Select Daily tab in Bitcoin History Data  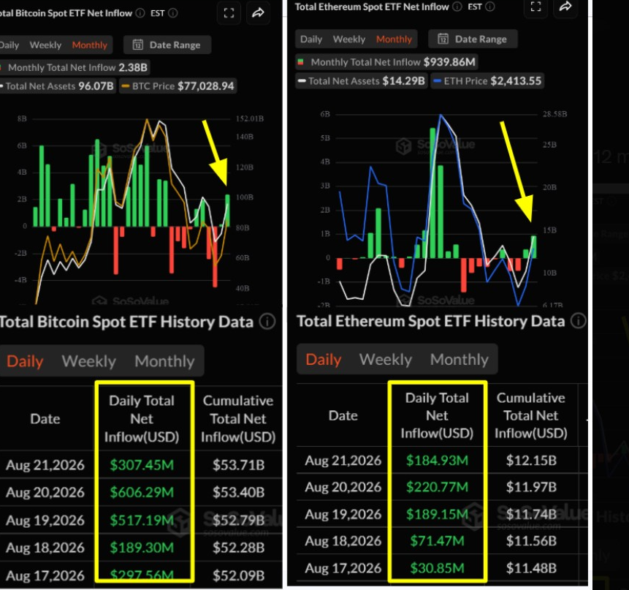(25, 361)
